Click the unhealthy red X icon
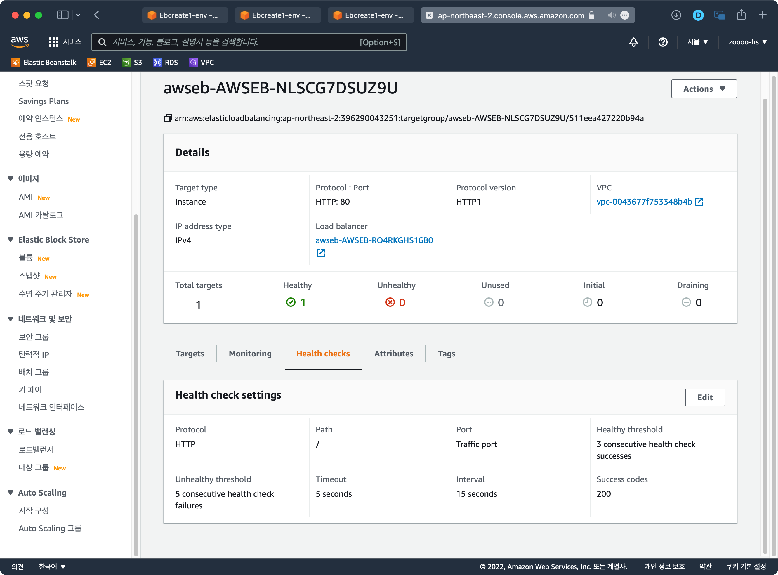Viewport: 778px width, 575px height. 390,302
